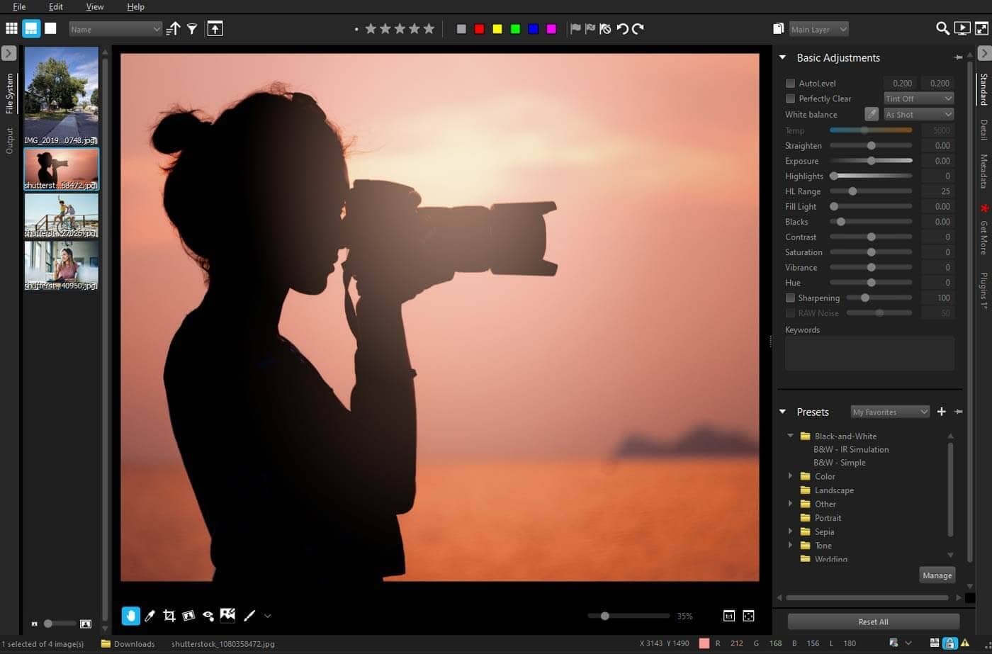Select the Crop tool

click(x=169, y=616)
